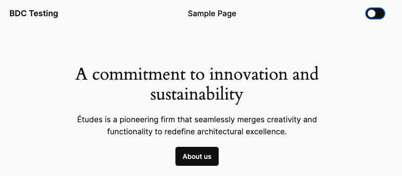Click the phrase architectural excellence

coord(242,132)
